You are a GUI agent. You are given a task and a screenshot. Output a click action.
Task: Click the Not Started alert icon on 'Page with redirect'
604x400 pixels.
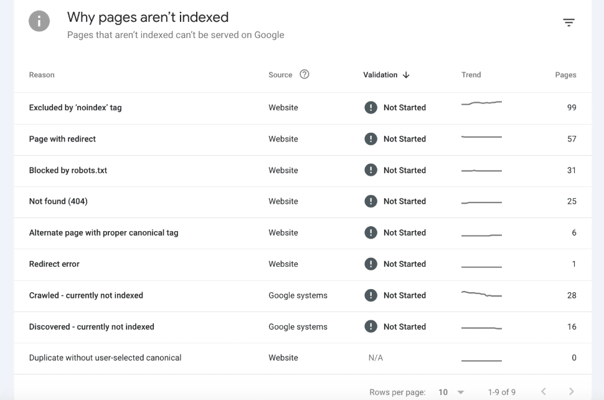pos(370,138)
